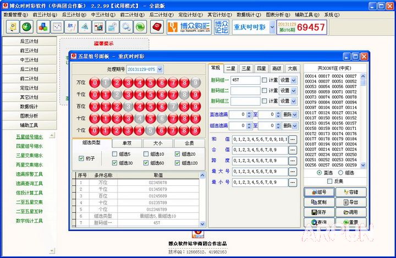This screenshot has width=396, height=258.
Task: Open the 处理期号 dropdown
Action: coord(160,69)
